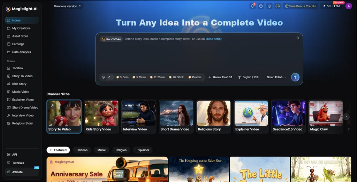Viewport: 357px width, 182px height.
Task: Select the 10-20min duration option
Action: (157, 77)
